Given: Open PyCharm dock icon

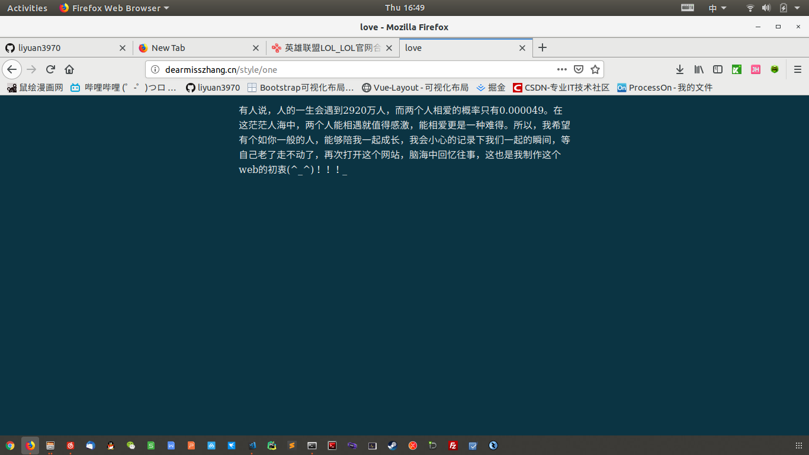Looking at the screenshot, I should [272, 446].
